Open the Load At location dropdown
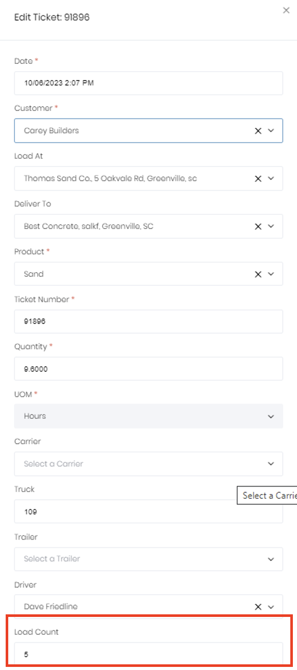 pyautogui.click(x=271, y=178)
